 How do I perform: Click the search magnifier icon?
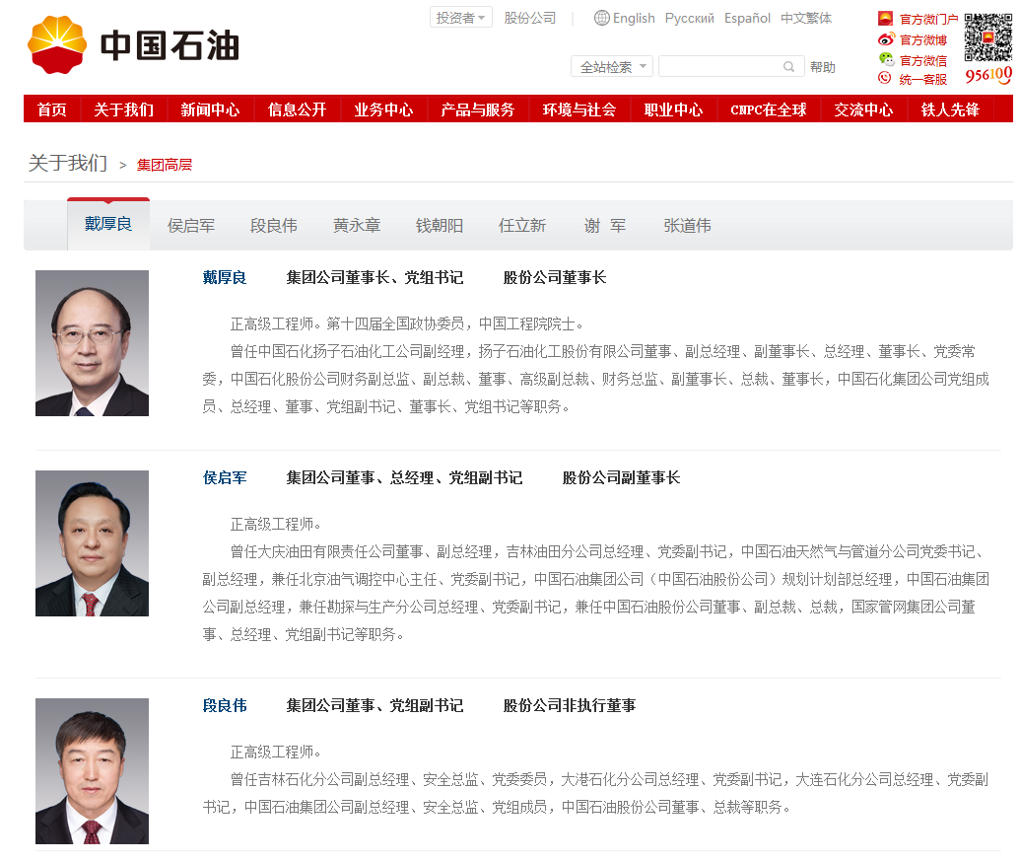click(788, 66)
